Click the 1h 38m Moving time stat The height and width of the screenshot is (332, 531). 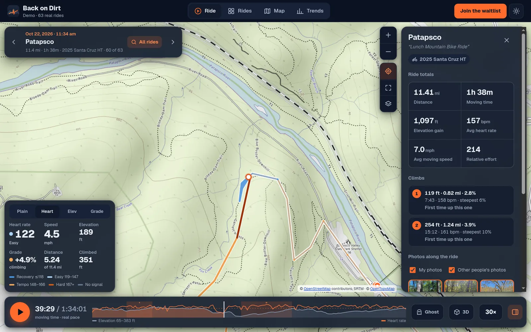coord(487,96)
